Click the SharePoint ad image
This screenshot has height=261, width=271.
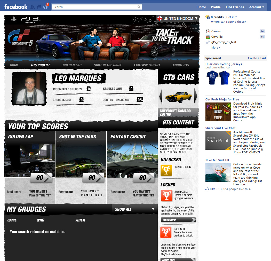[x=218, y=140]
